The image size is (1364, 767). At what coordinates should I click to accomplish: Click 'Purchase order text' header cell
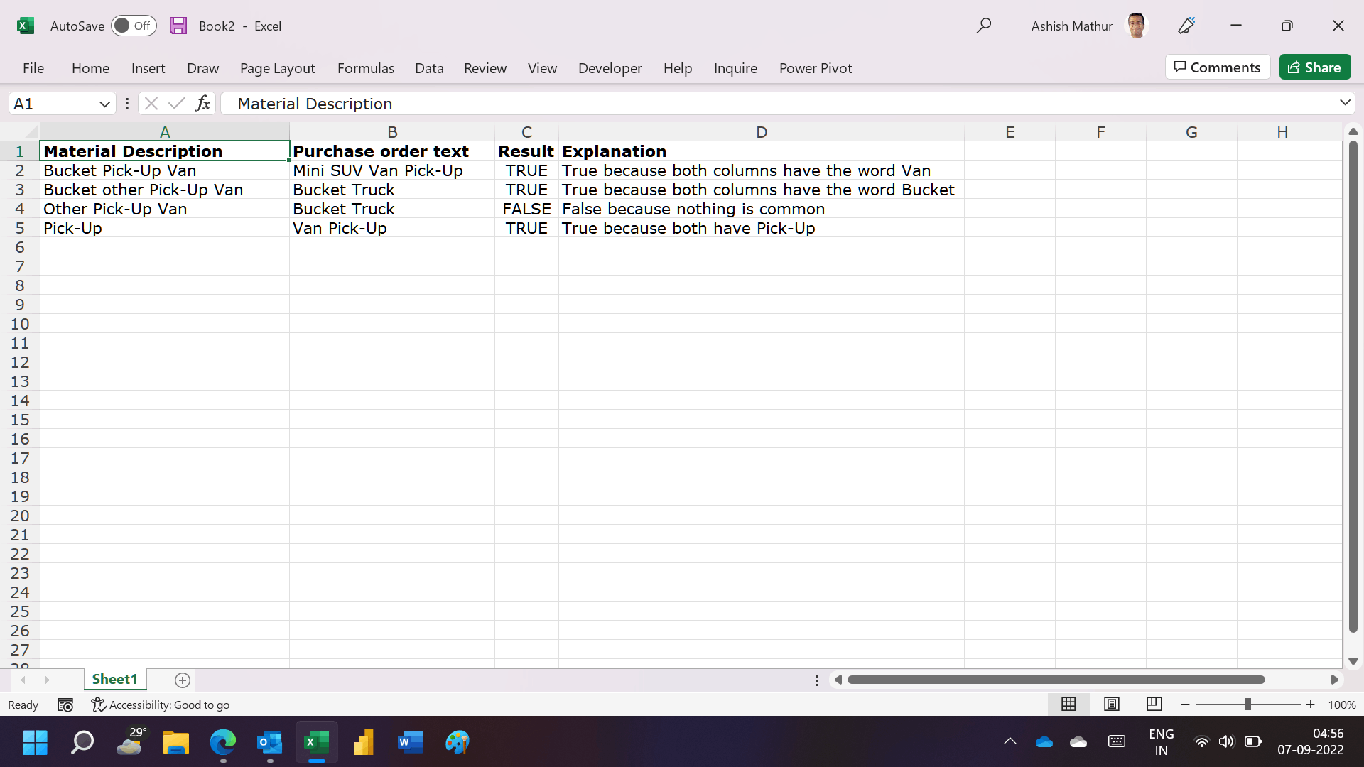(392, 151)
